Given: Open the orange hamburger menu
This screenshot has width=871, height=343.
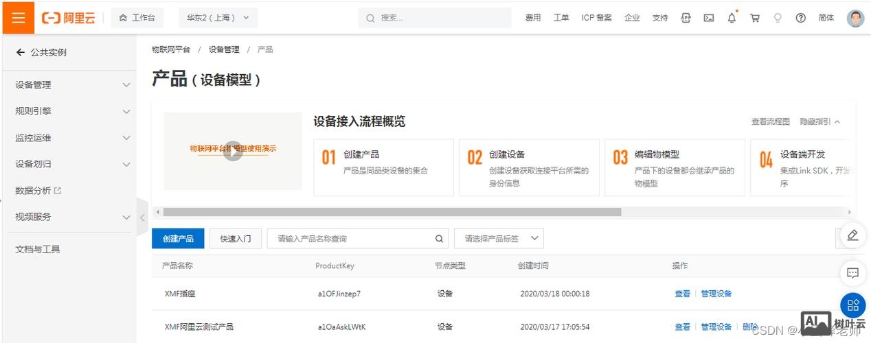Looking at the screenshot, I should click(x=19, y=18).
